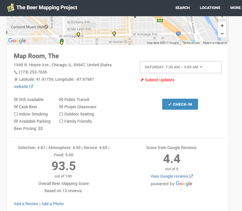Click Based on 13 reviews text
242x211 pixels.
pos(64,191)
